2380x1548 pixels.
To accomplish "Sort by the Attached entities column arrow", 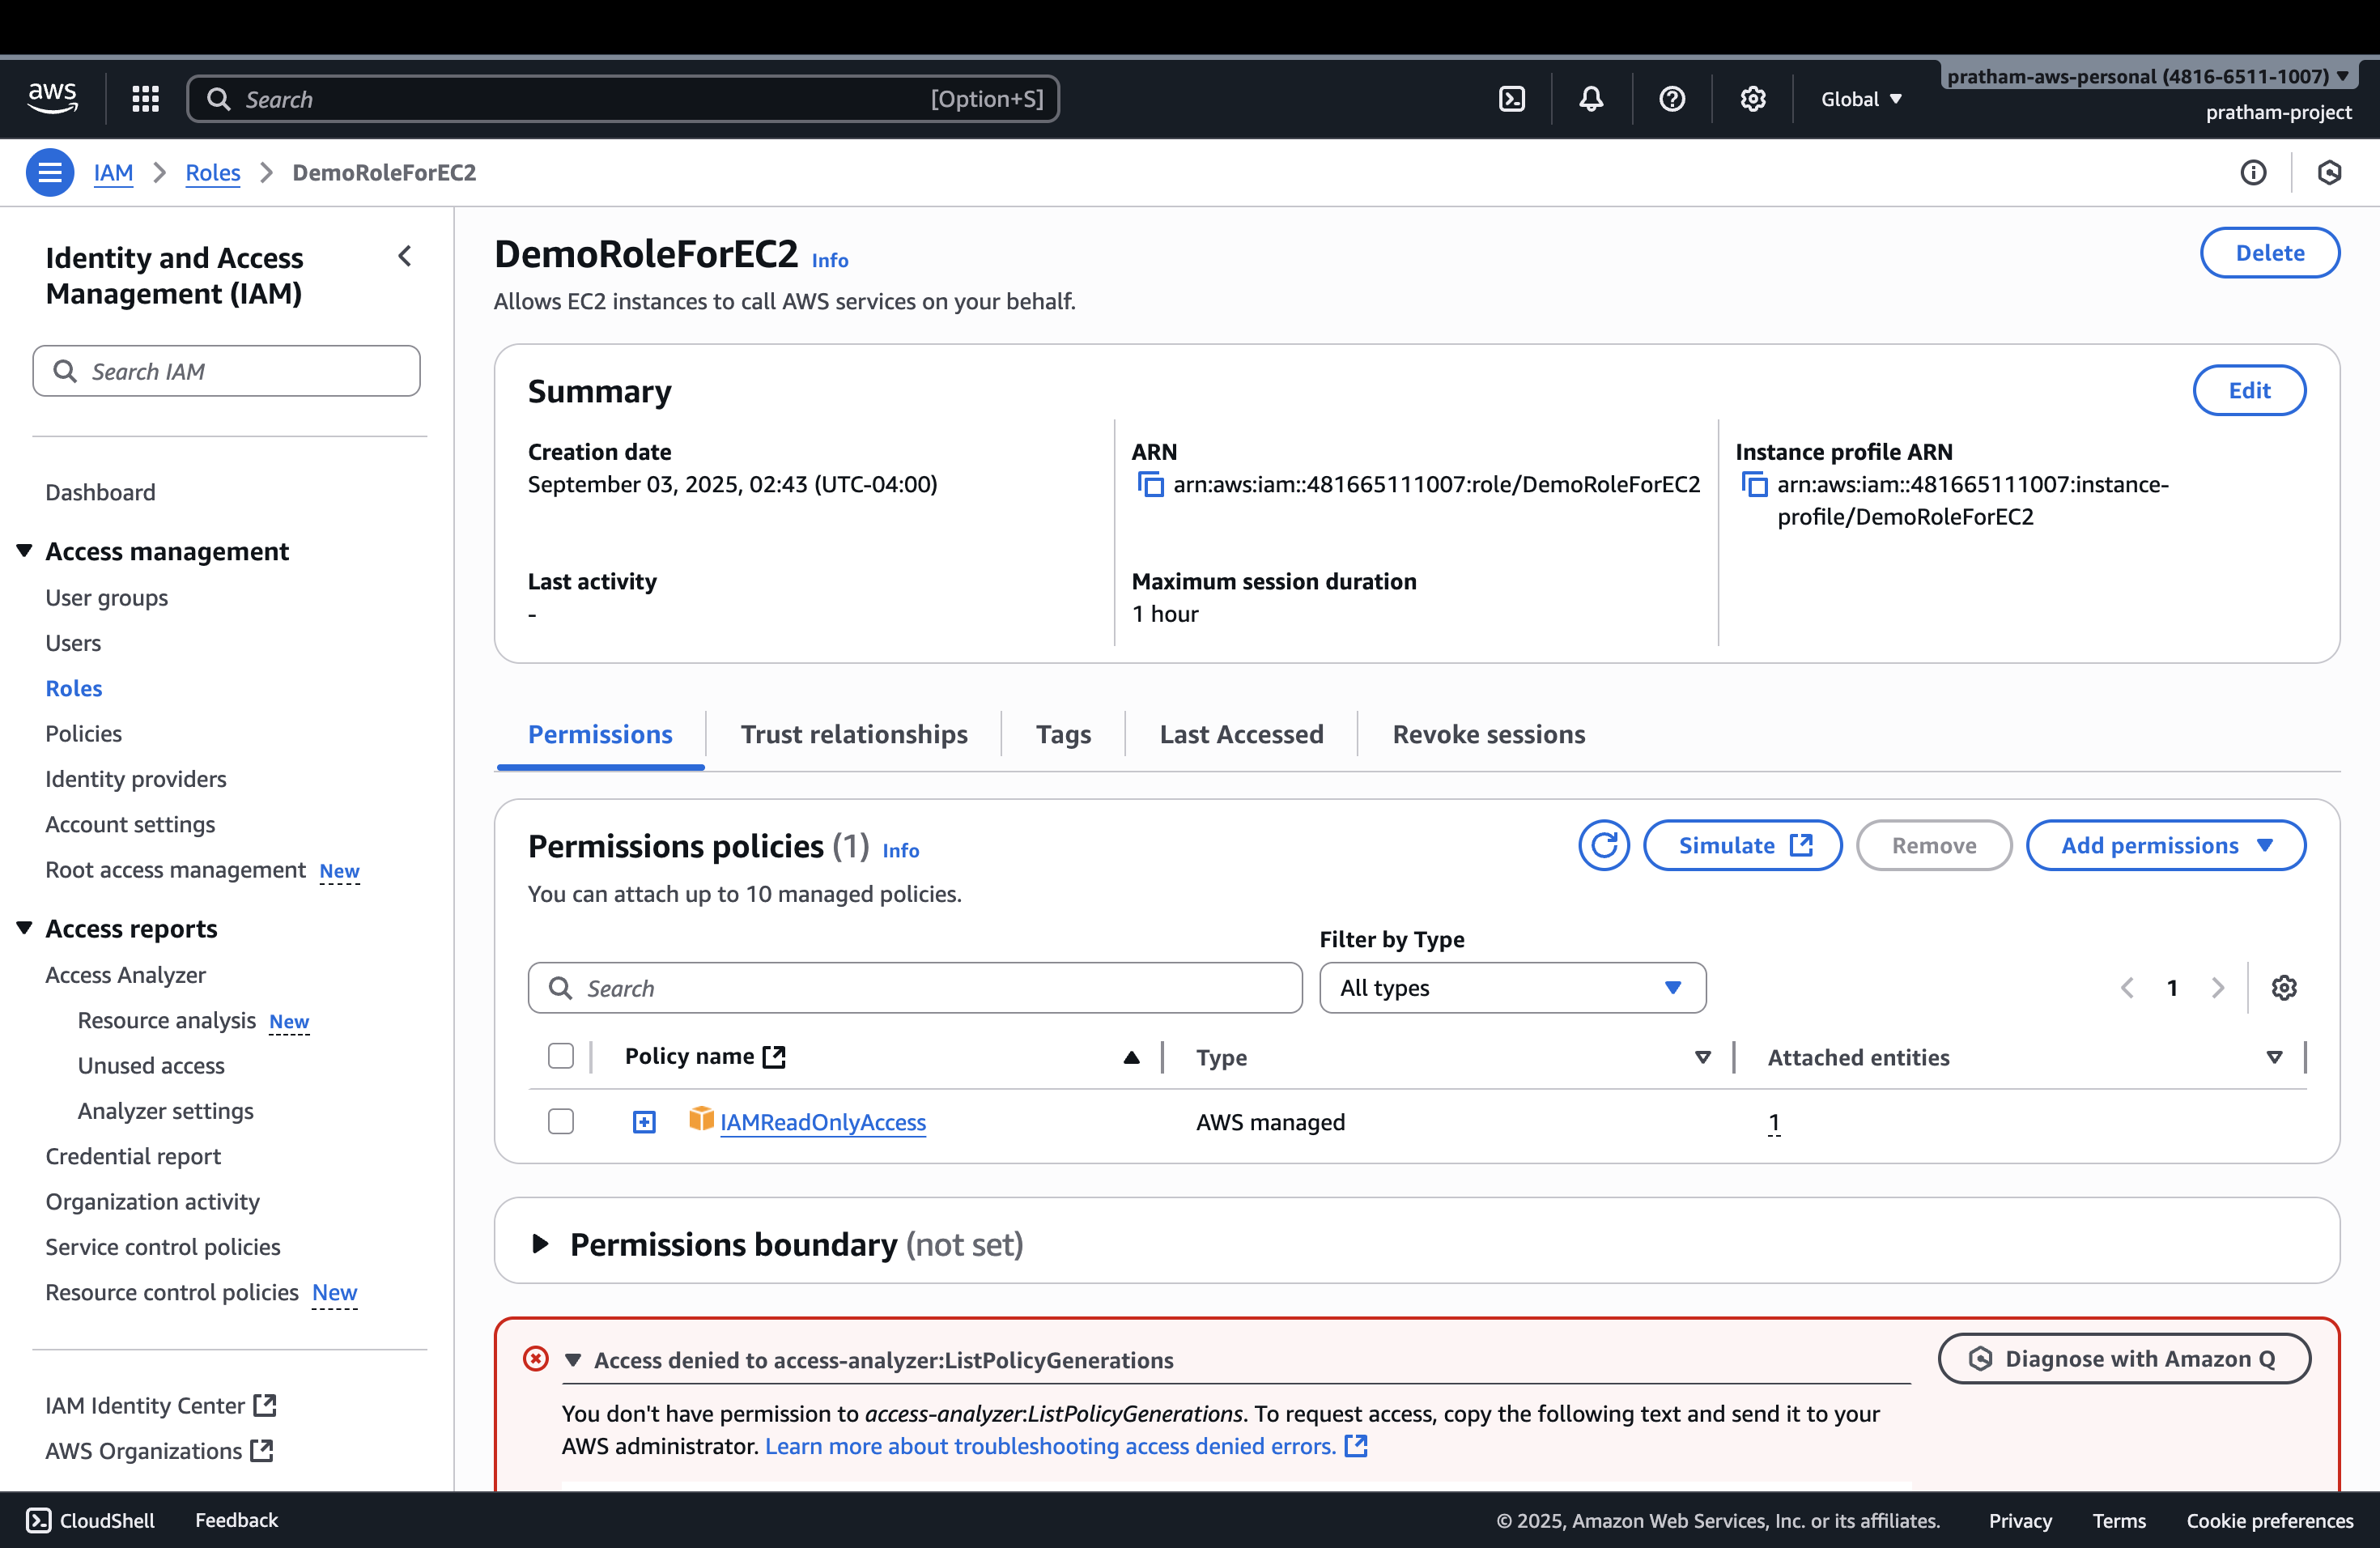I will pos(2274,1057).
